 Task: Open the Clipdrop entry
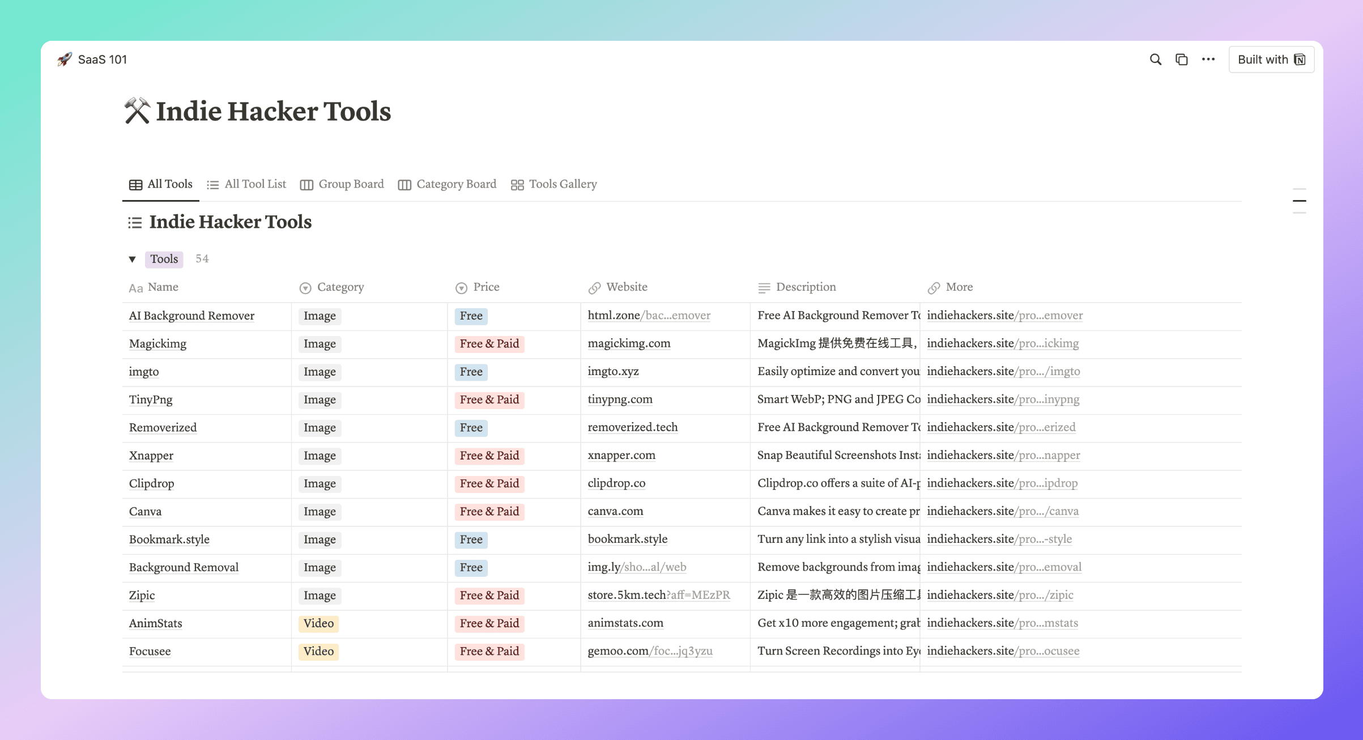pyautogui.click(x=151, y=483)
